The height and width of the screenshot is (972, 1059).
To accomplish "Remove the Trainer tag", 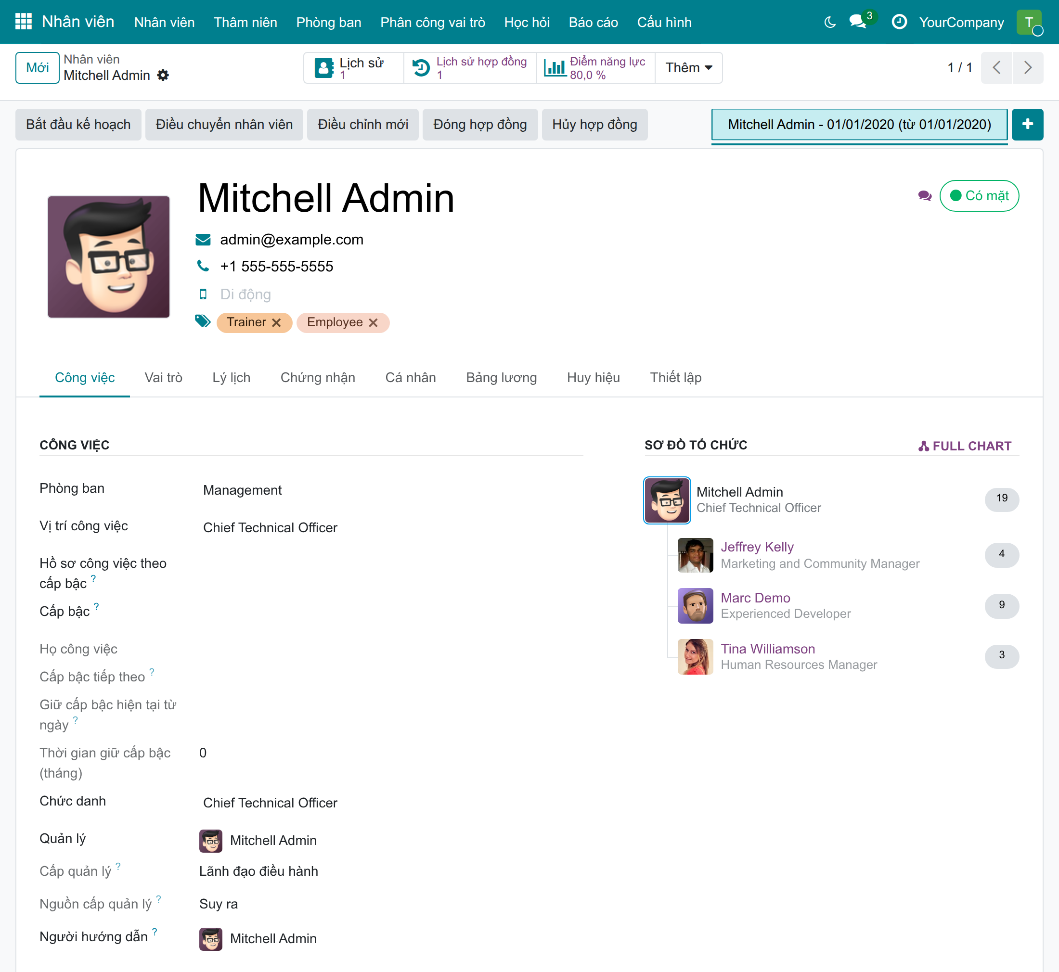I will [x=276, y=322].
